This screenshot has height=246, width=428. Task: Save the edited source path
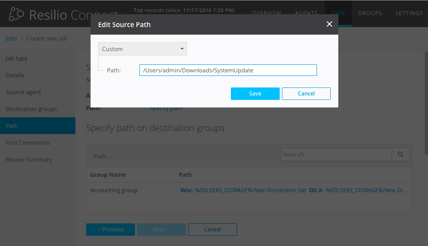coord(255,94)
